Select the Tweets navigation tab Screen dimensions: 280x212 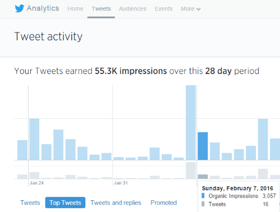click(101, 9)
